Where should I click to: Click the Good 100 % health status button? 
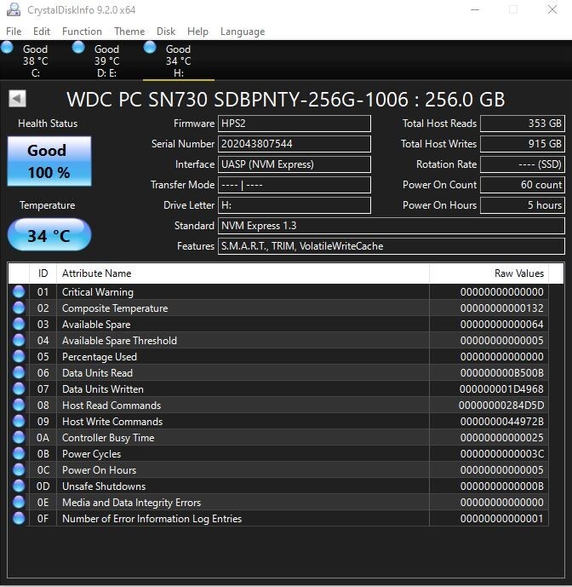click(49, 161)
